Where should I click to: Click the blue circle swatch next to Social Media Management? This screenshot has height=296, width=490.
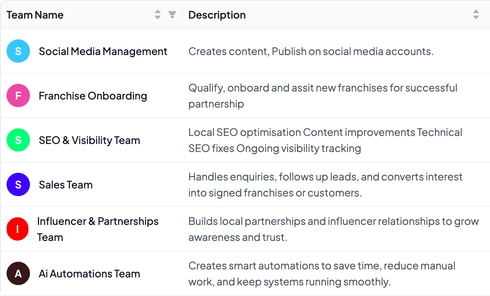18,51
